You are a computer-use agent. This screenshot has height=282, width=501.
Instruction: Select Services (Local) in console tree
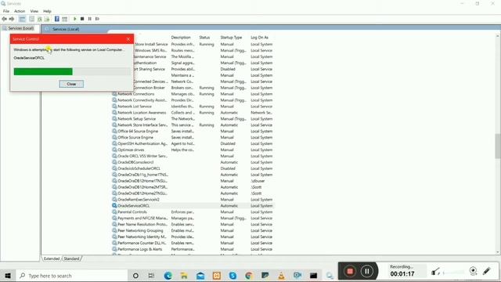point(20,28)
